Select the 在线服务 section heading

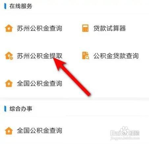[21, 6]
